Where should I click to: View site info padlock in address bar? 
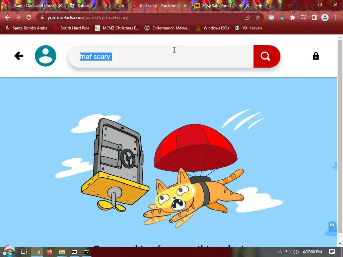click(x=42, y=17)
